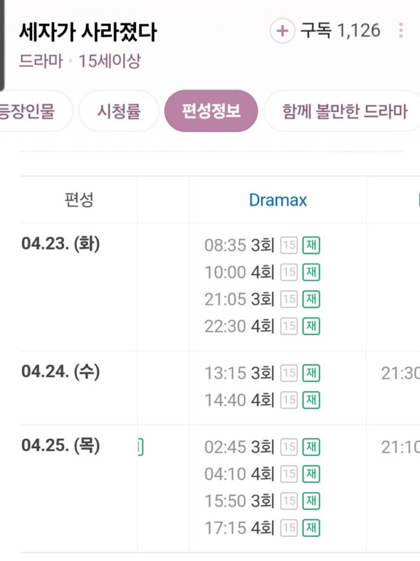This screenshot has width=420, height=561.
Task: Click the 재 rerun badge for 08:35 episode
Action: click(311, 246)
